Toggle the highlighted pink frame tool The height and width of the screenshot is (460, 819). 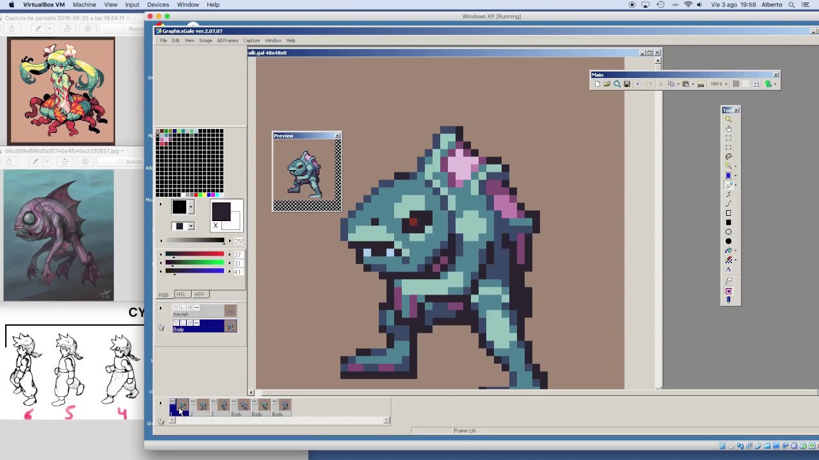pyautogui.click(x=728, y=291)
